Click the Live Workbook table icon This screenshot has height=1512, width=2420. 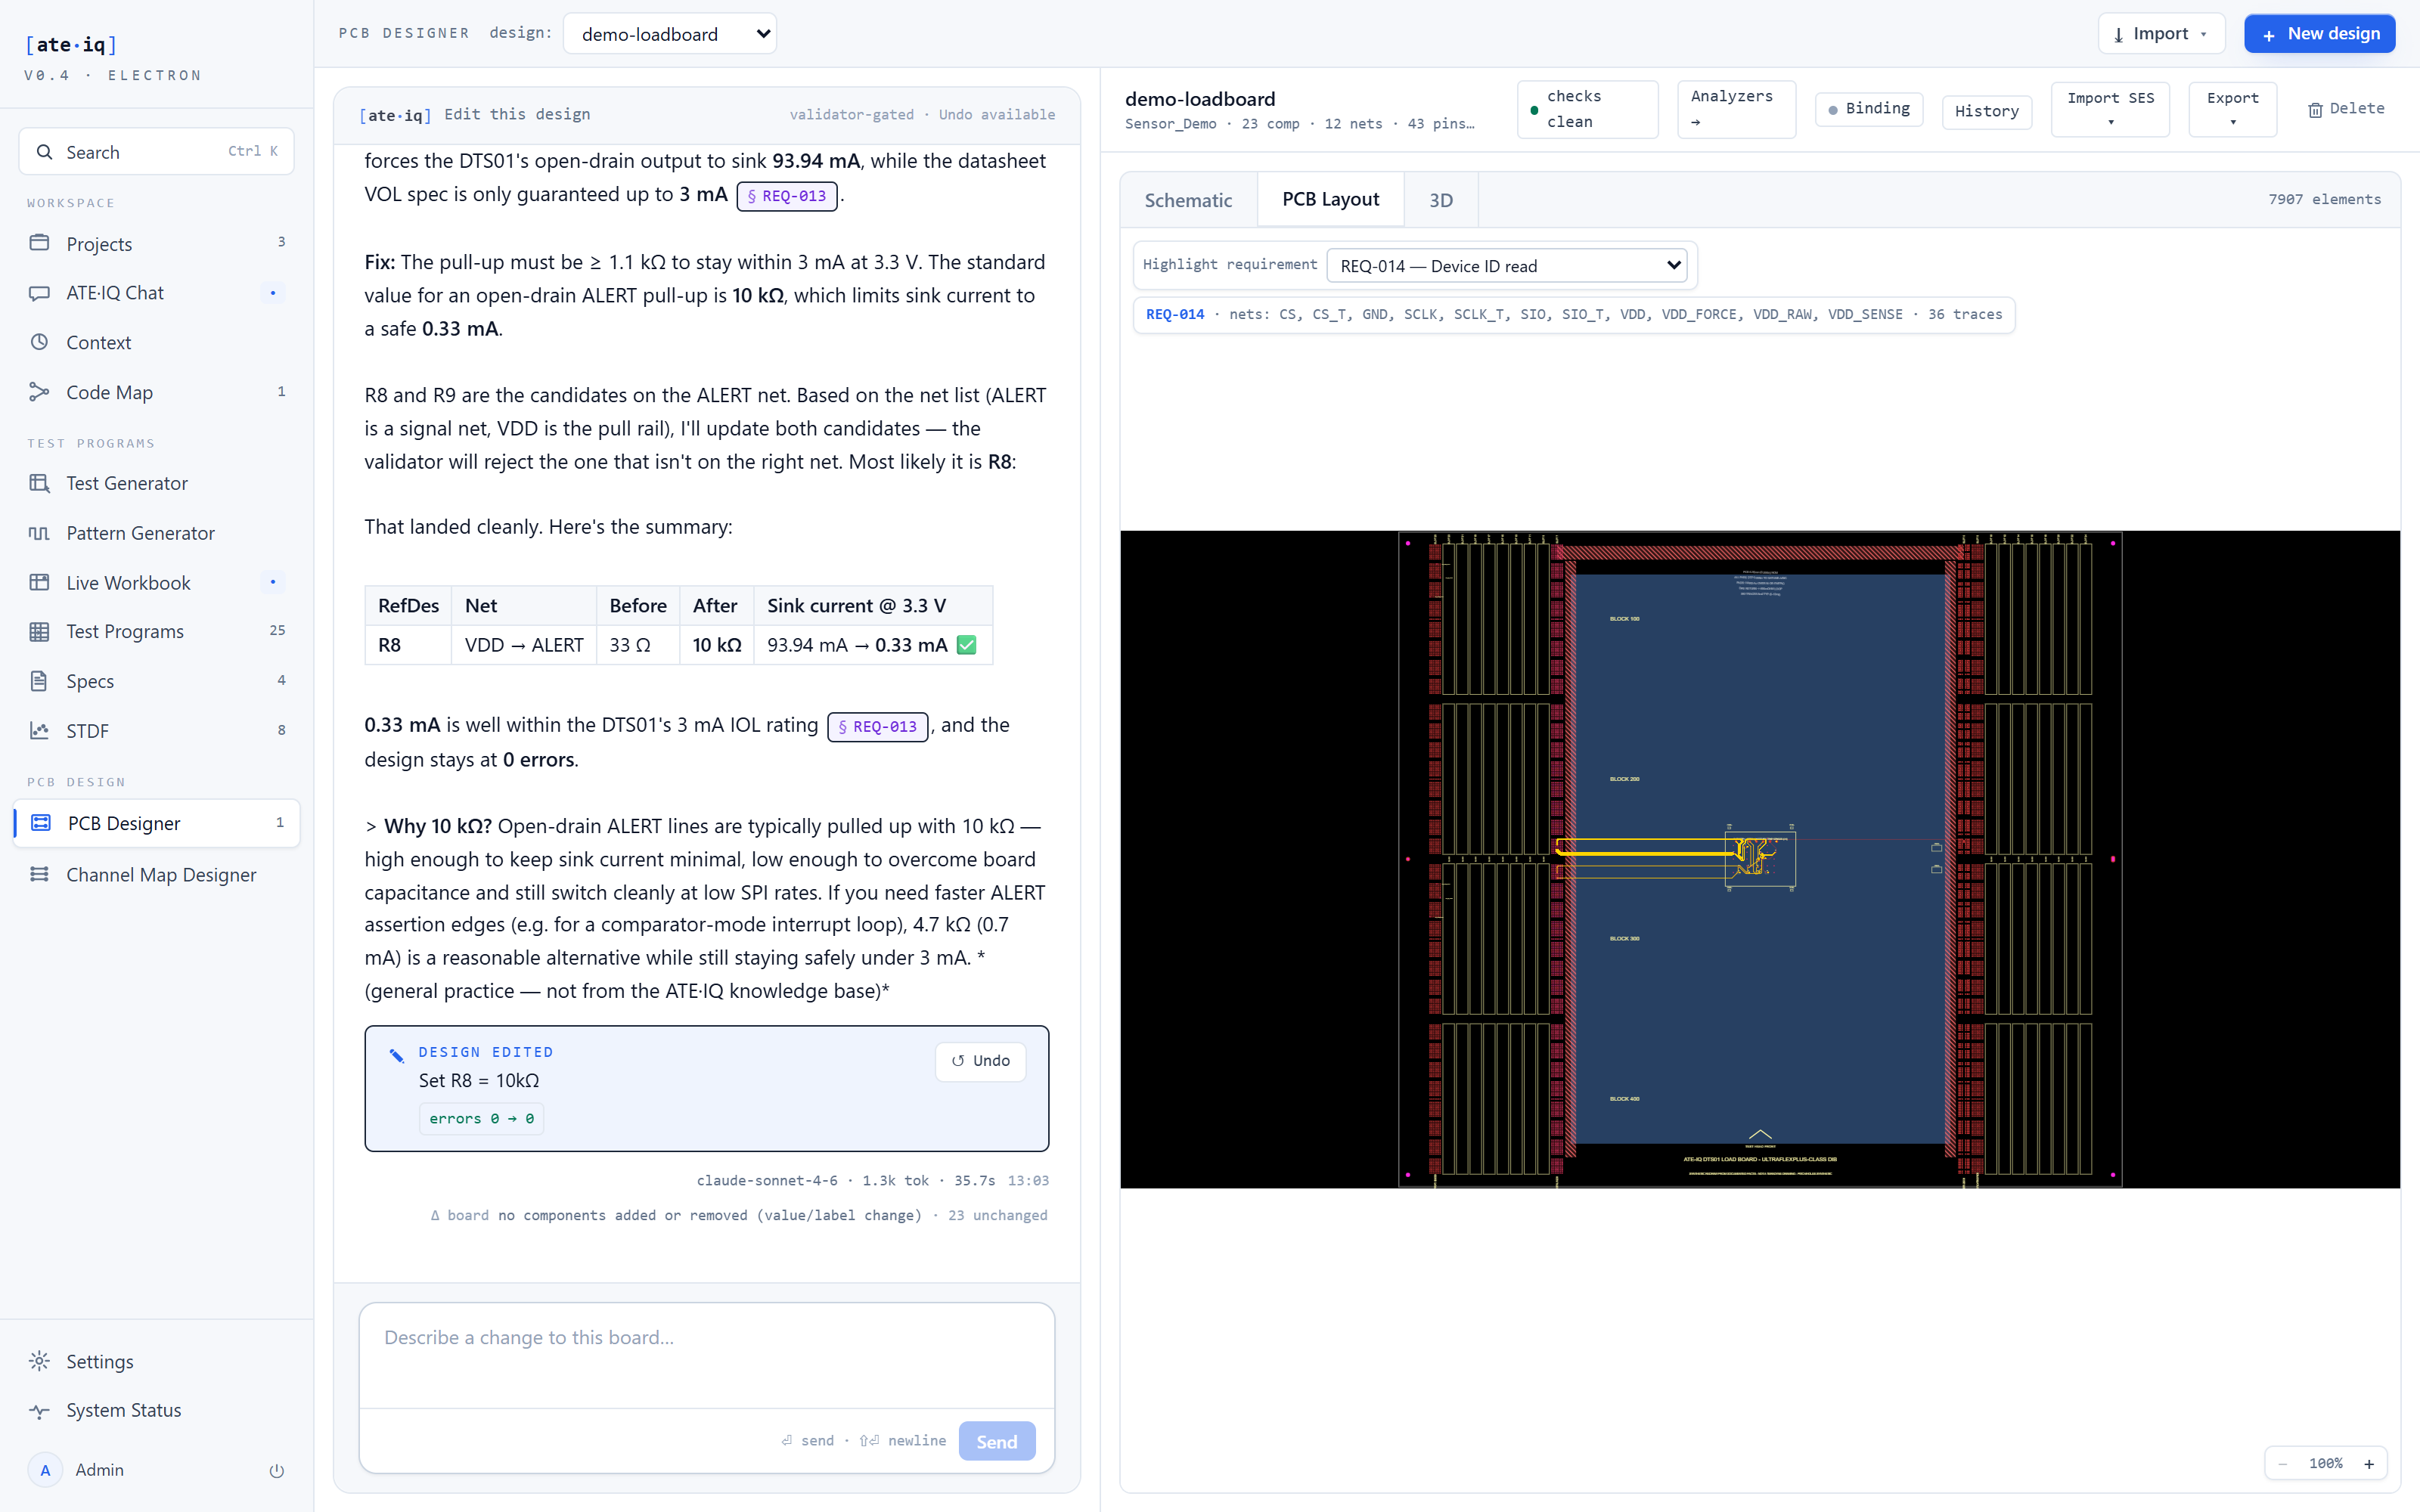point(39,582)
